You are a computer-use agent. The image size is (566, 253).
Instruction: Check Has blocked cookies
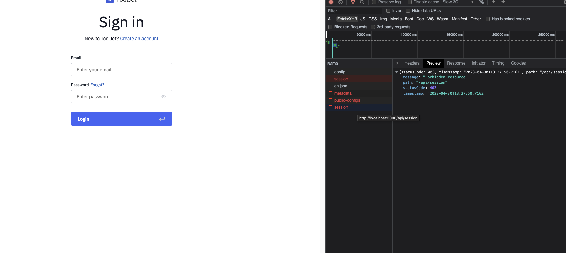click(488, 19)
